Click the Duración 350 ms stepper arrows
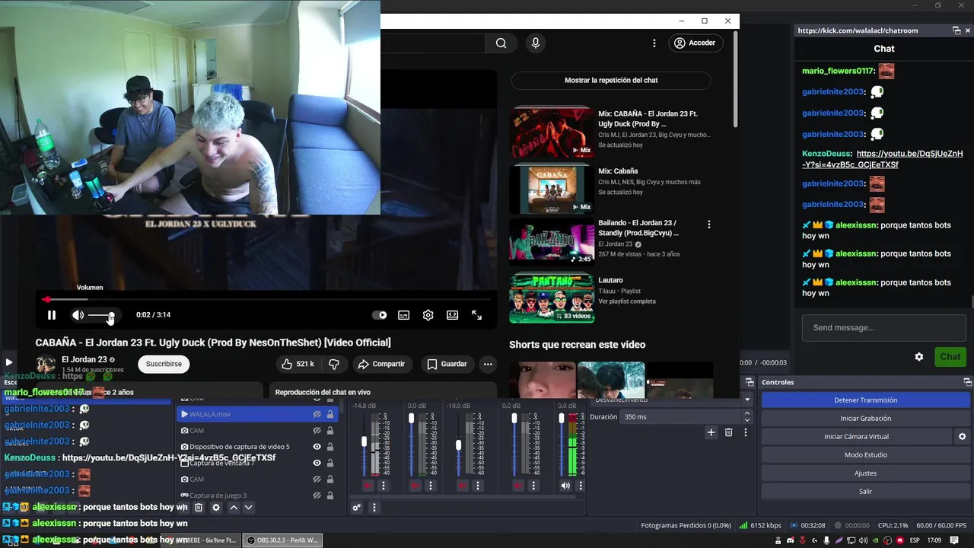 pyautogui.click(x=747, y=417)
